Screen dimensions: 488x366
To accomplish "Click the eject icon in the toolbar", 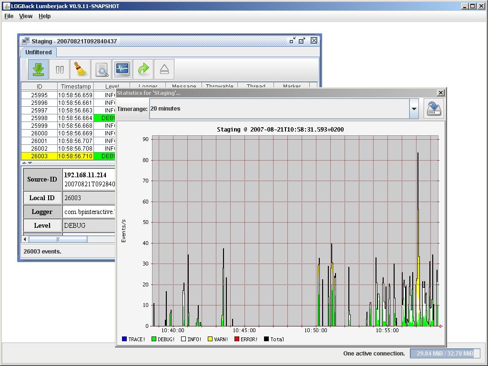I will [x=163, y=69].
